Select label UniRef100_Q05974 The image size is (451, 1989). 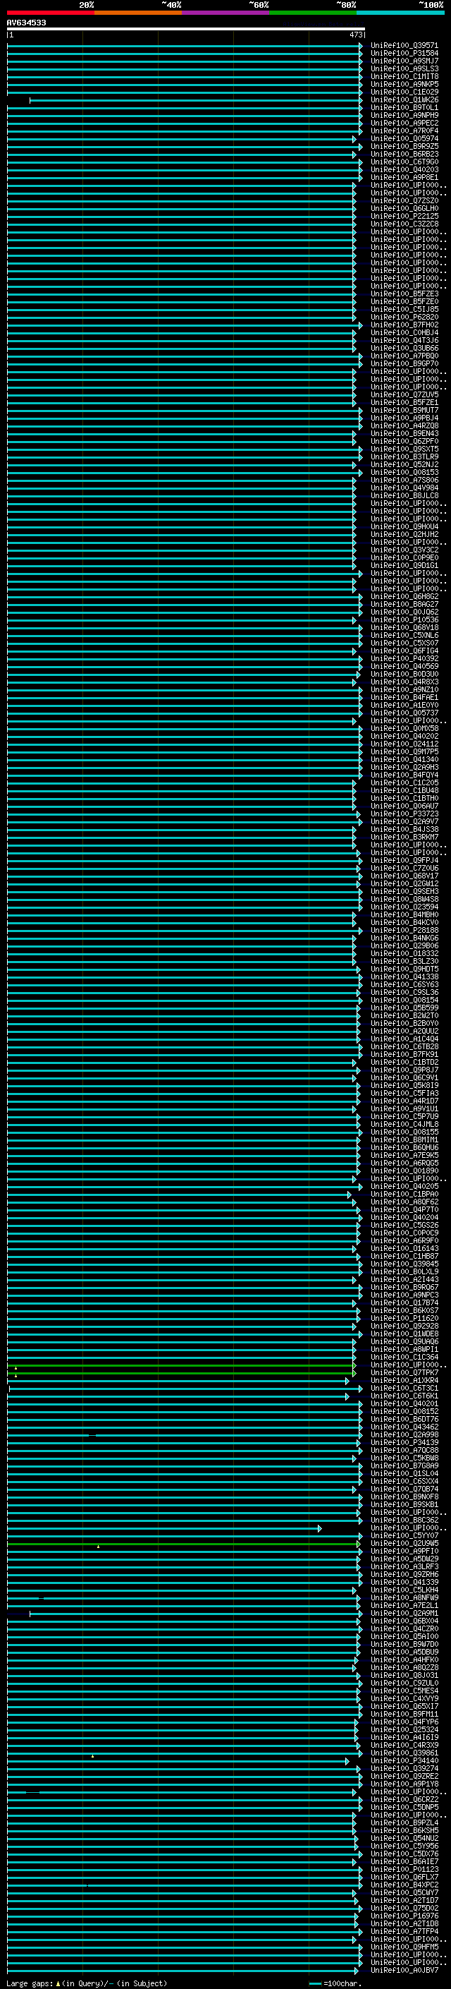point(404,139)
